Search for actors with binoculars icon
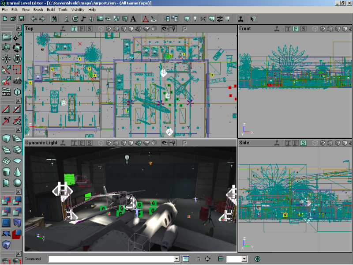 [x=54, y=19]
